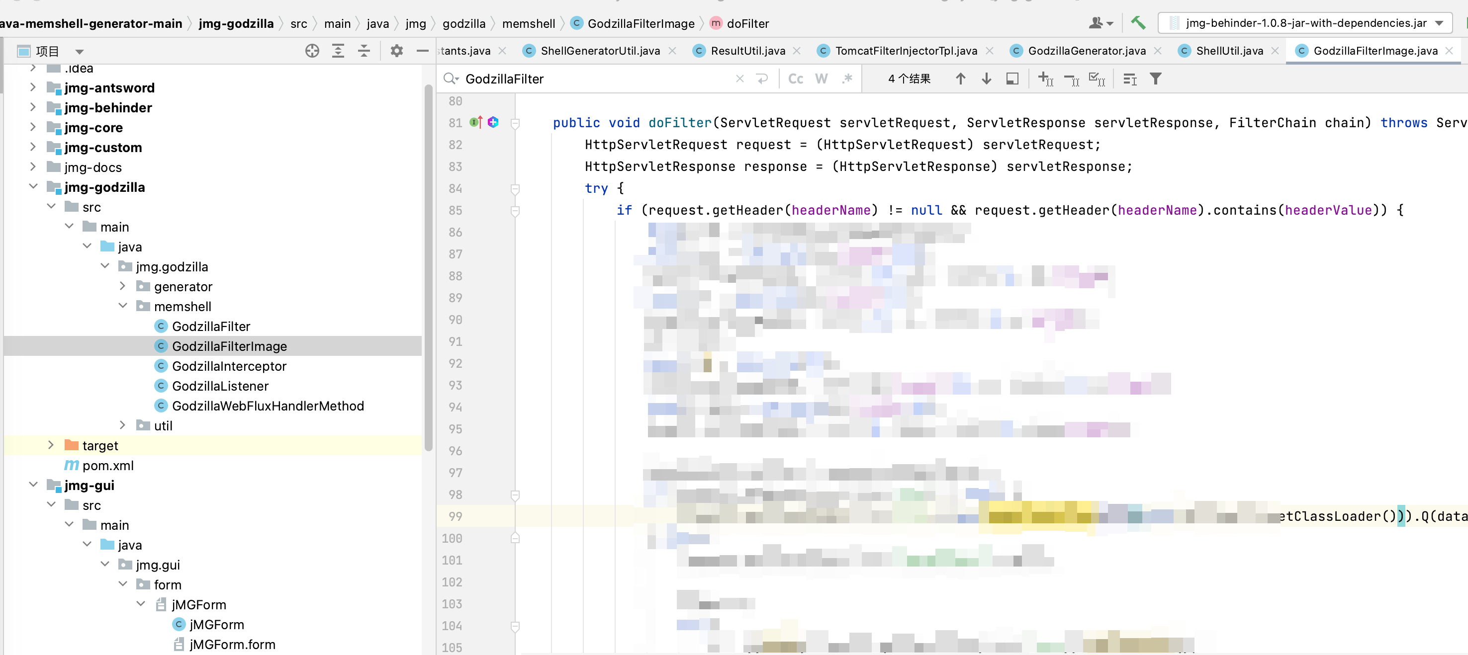Image resolution: width=1468 pixels, height=655 pixels.
Task: Click memshell in the breadcrumb path
Action: pyautogui.click(x=528, y=23)
